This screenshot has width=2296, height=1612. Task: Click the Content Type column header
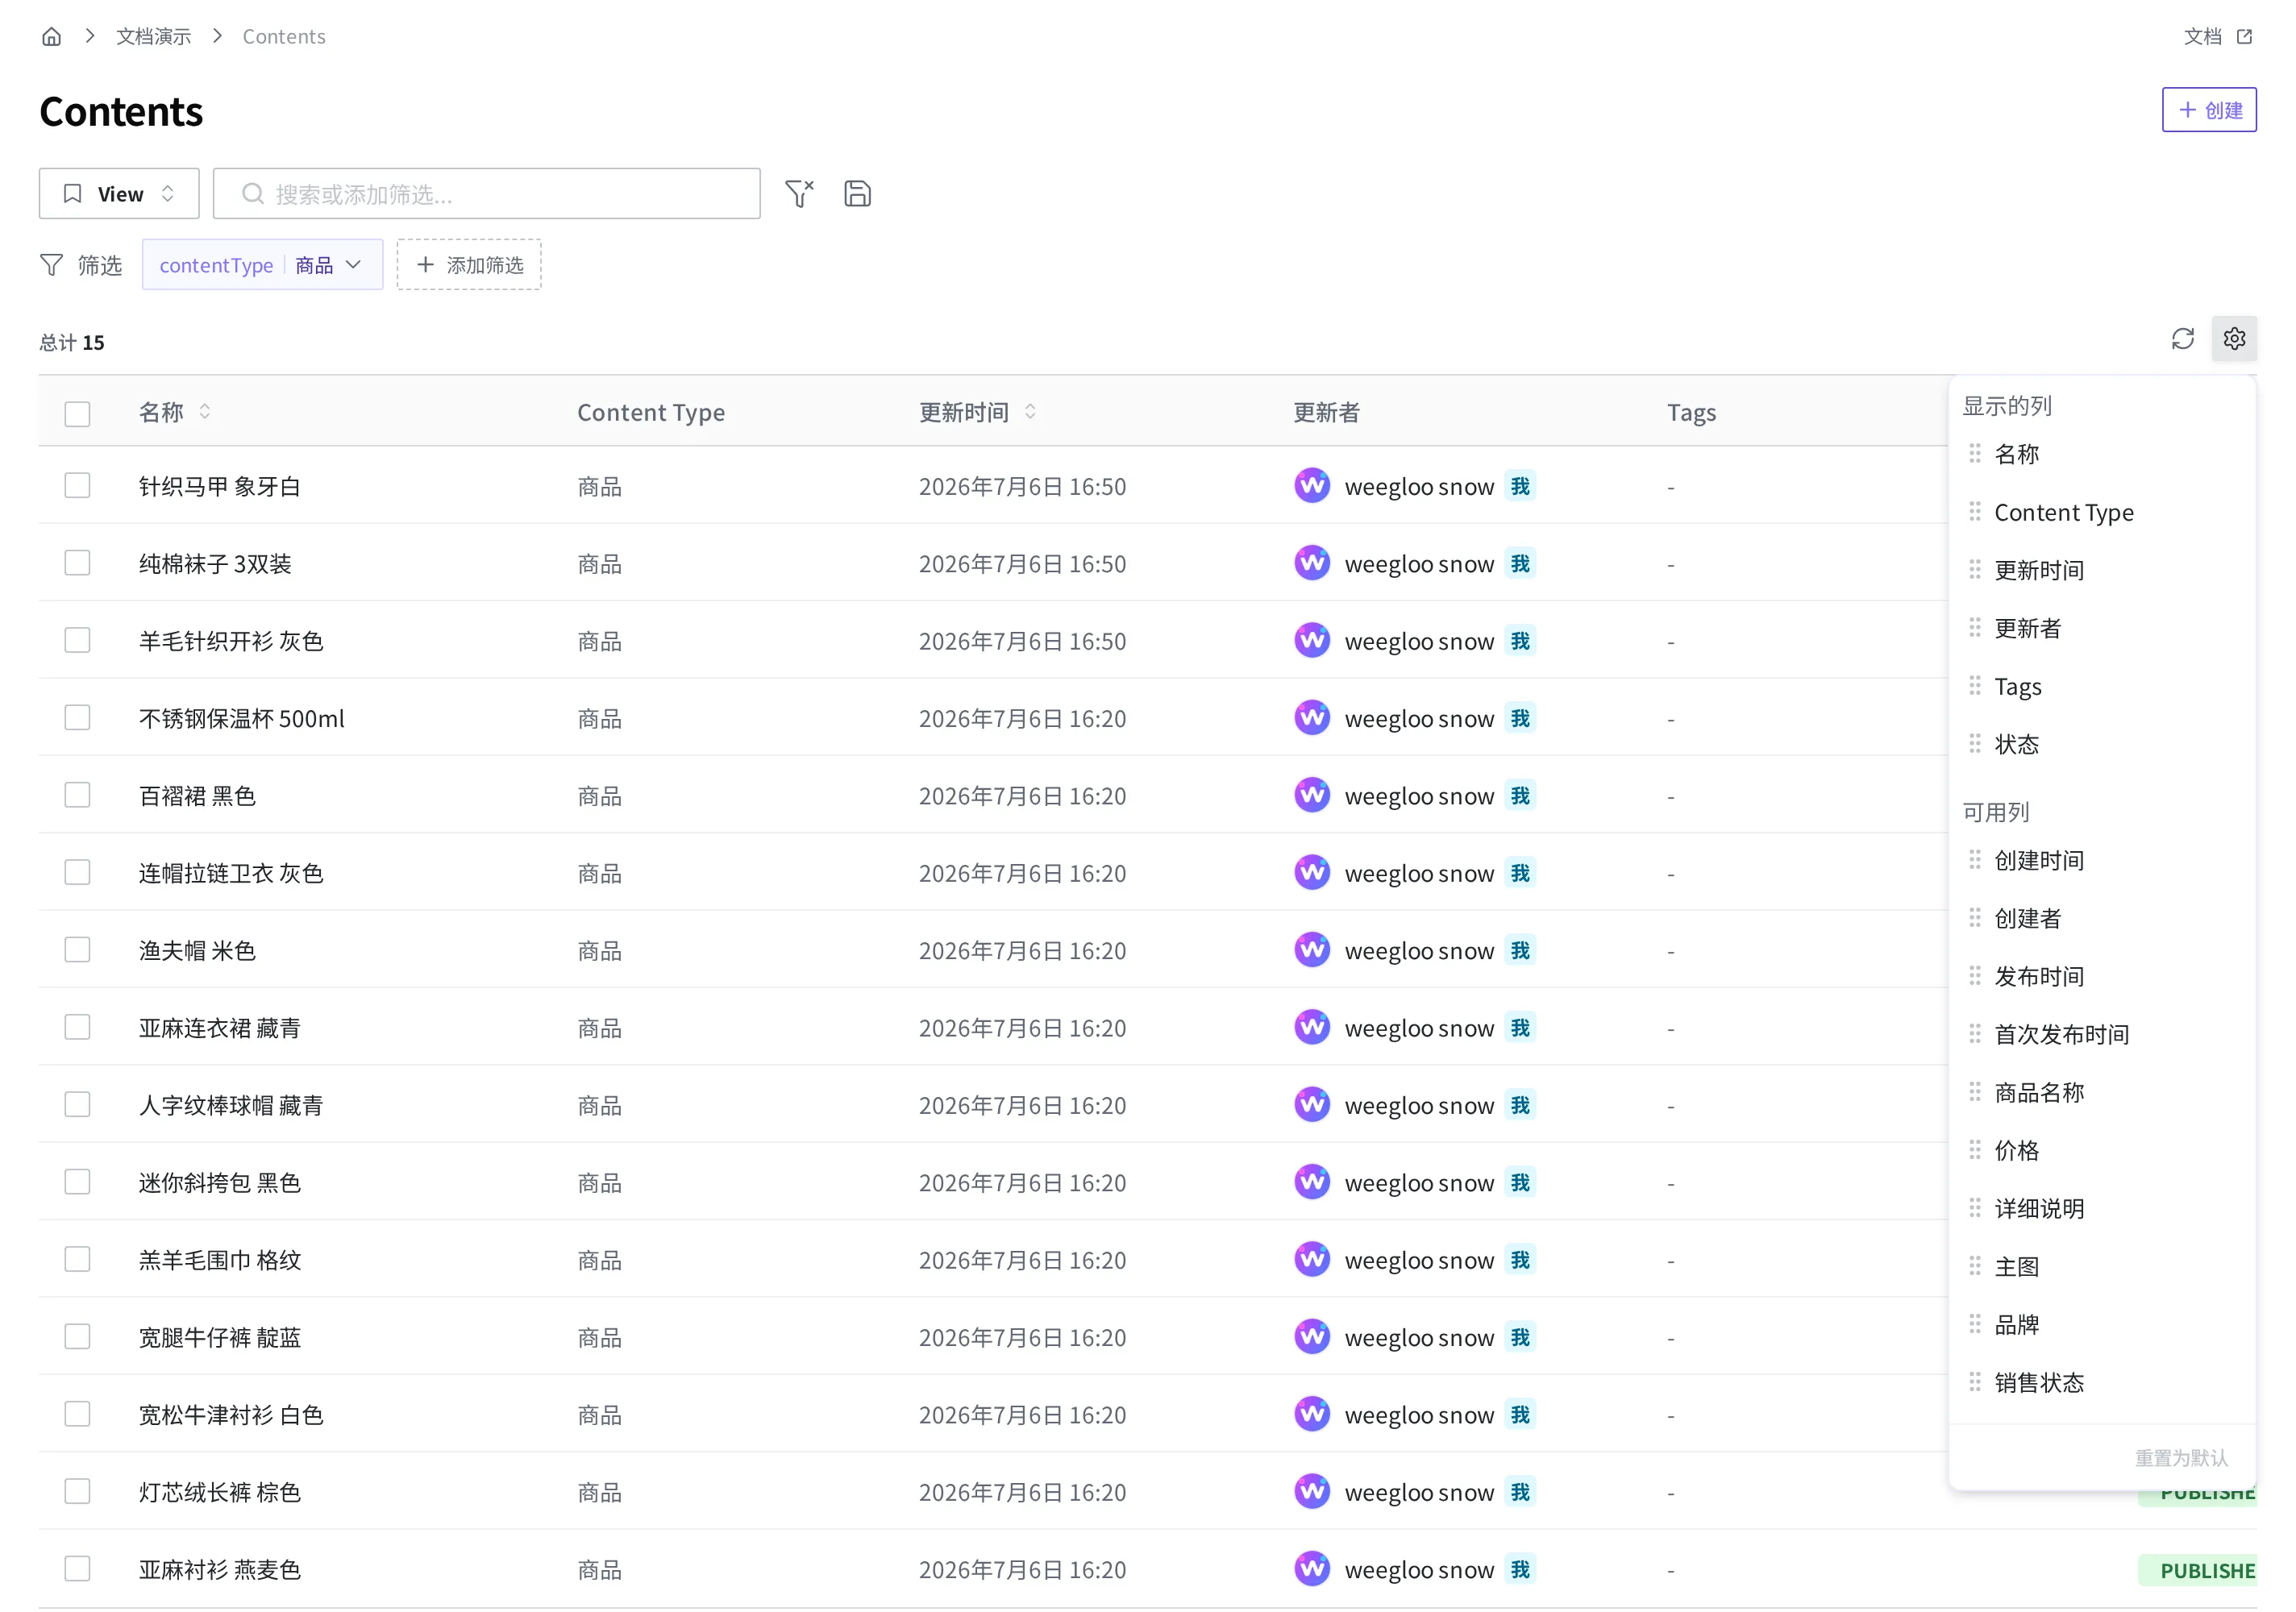pyautogui.click(x=651, y=413)
